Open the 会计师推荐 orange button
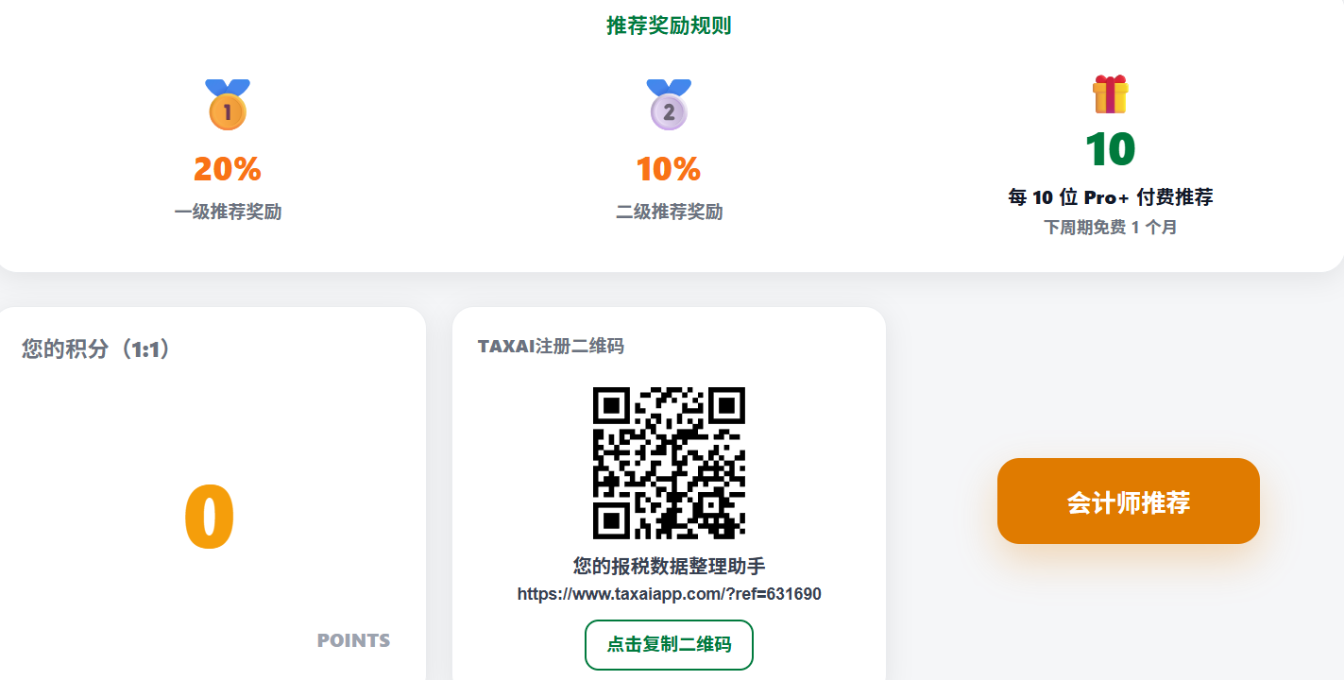 [1128, 501]
